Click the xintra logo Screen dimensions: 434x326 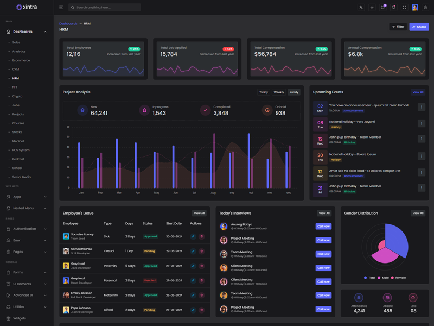[27, 7]
